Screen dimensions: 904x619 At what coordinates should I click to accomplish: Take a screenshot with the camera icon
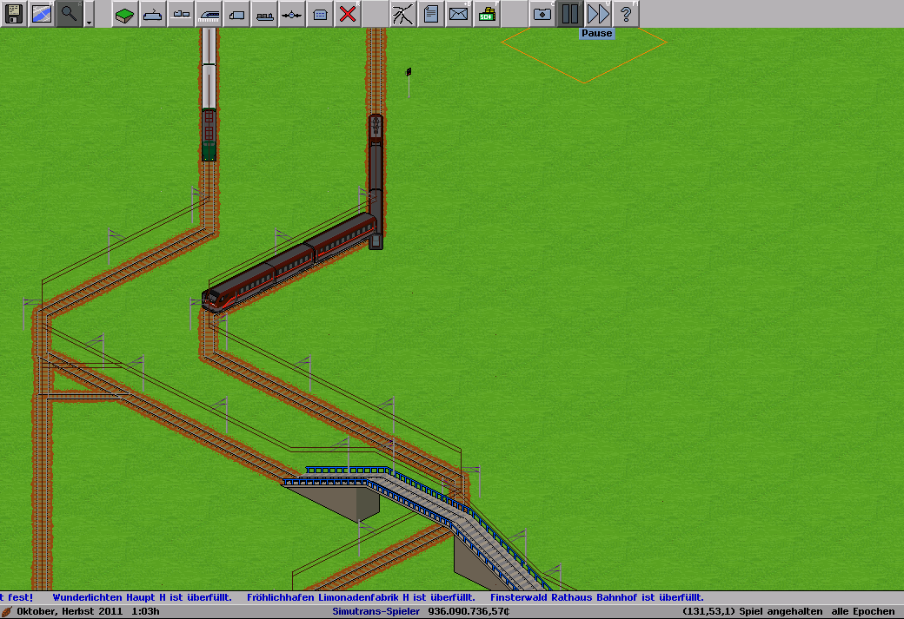[542, 13]
